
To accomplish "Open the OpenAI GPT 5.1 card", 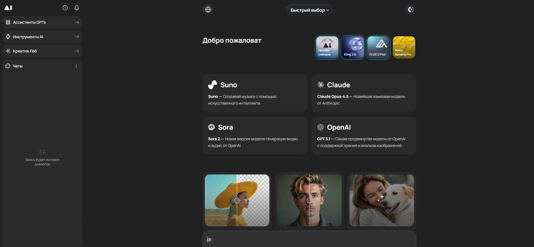I will tap(364, 136).
